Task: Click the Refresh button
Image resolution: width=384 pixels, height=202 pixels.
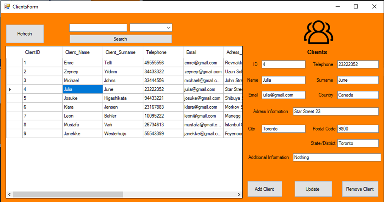Action: click(x=25, y=34)
